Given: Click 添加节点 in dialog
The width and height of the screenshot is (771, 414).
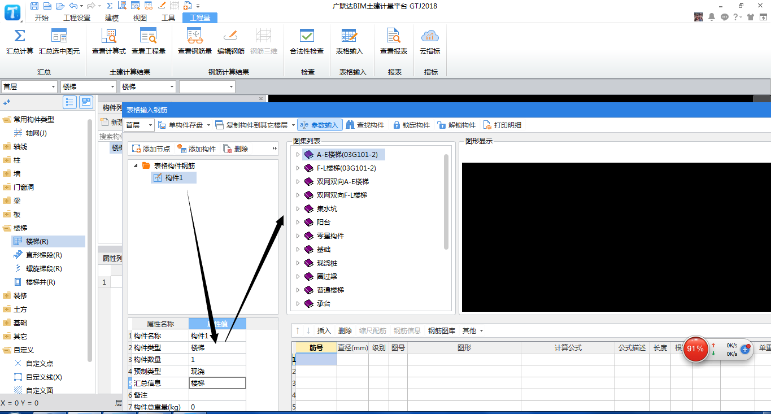Looking at the screenshot, I should point(151,149).
